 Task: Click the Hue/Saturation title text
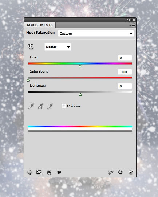tap(40, 33)
